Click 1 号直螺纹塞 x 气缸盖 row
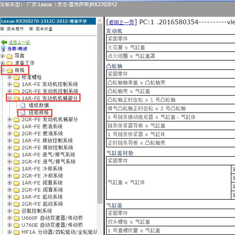Screen dimensions: 235x235 click(171, 230)
